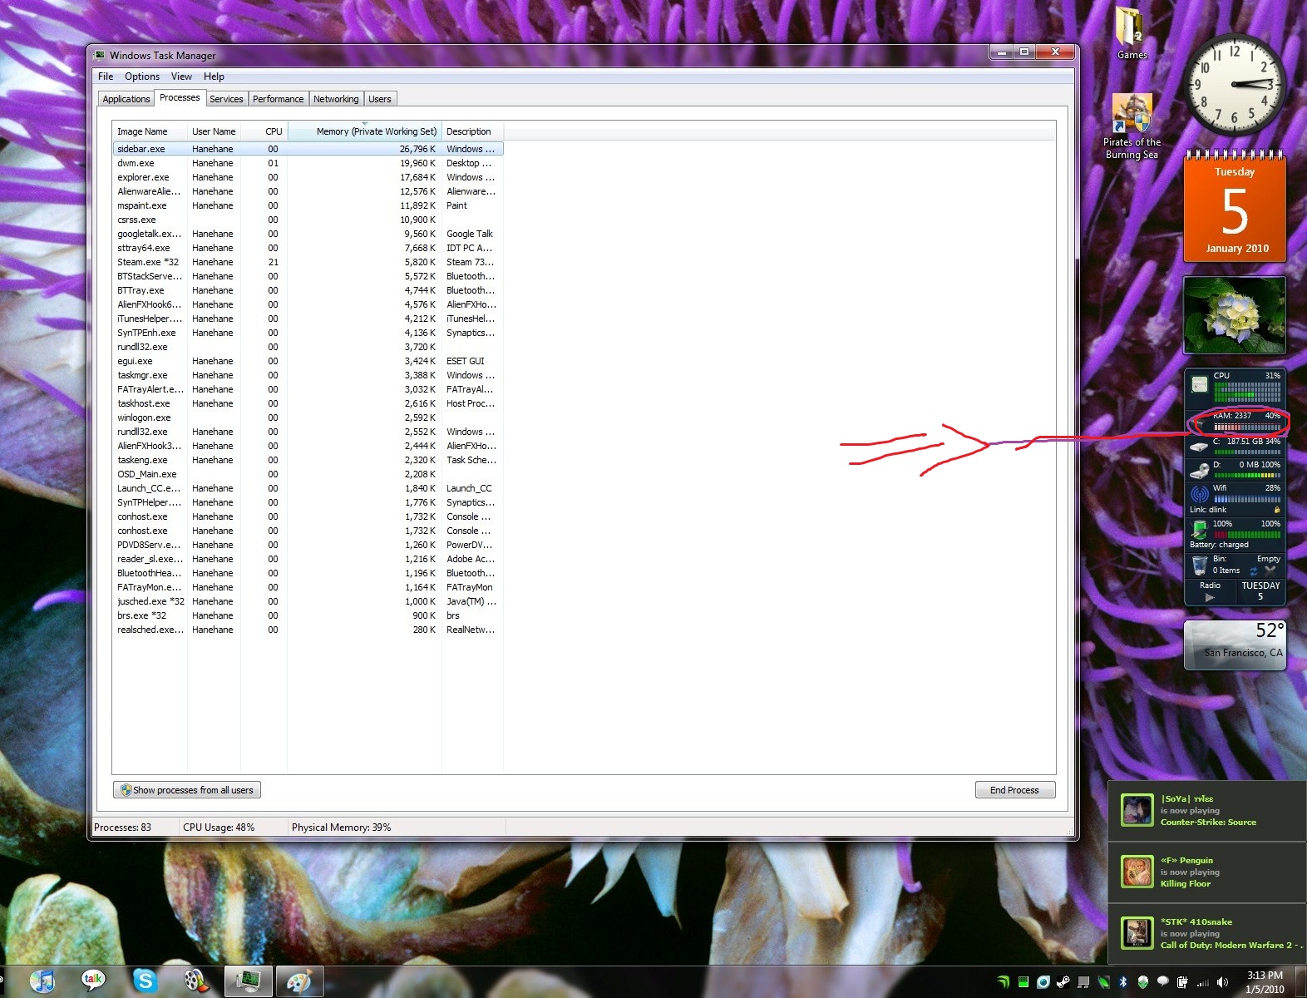Click the wireless signal bars tray icon
Image resolution: width=1307 pixels, height=998 pixels.
pyautogui.click(x=1202, y=982)
